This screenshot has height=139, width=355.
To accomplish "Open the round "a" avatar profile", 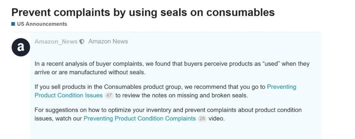I will click(21, 47).
